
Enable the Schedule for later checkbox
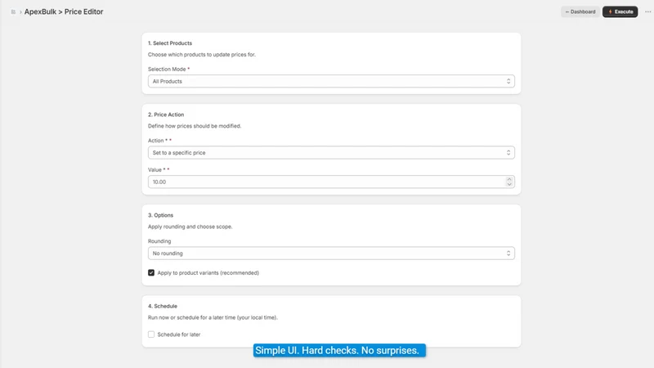click(x=151, y=334)
